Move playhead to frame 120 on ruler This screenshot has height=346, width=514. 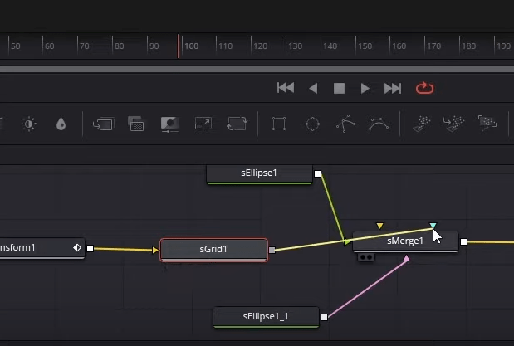260,46
